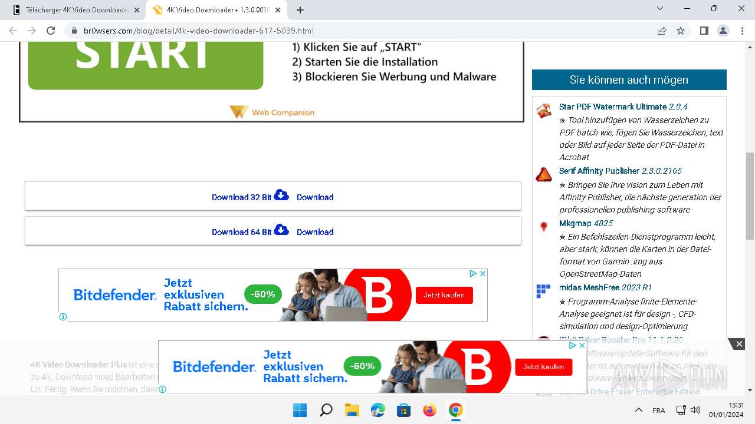Open Microsoft Store from the taskbar
The image size is (755, 424).
404,410
